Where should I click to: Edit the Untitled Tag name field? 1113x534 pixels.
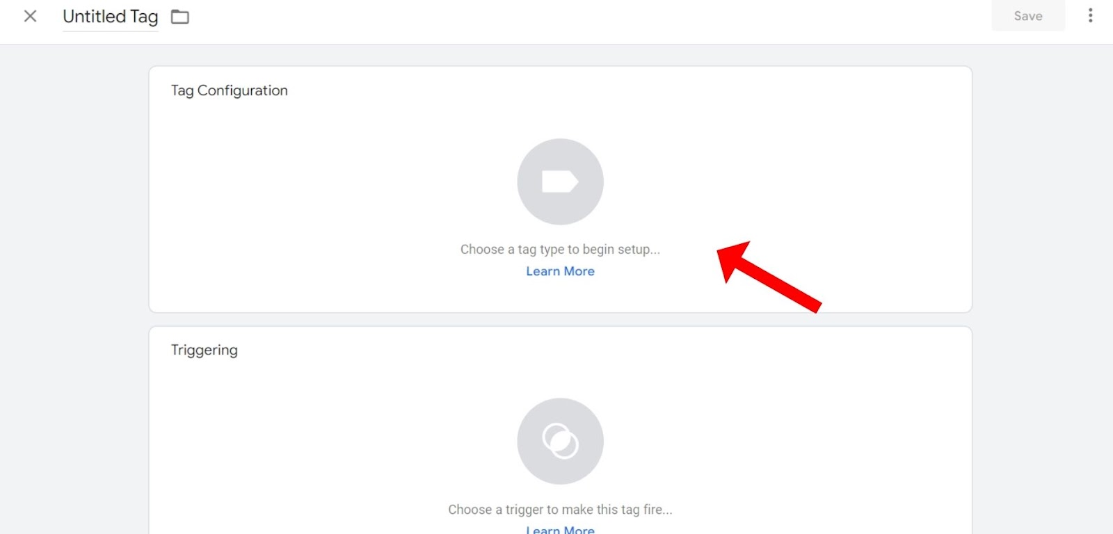click(x=111, y=17)
